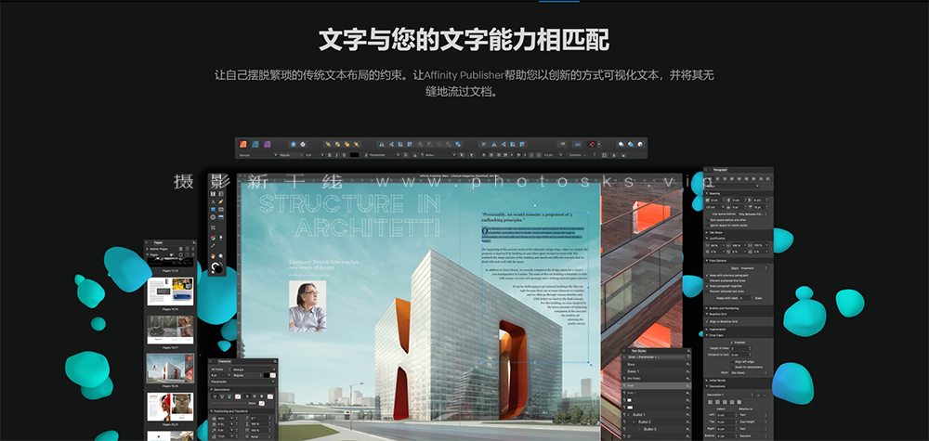The width and height of the screenshot is (929, 441).
Task: Click the rightmost boolean operation toolbar icon
Action: coord(458,145)
